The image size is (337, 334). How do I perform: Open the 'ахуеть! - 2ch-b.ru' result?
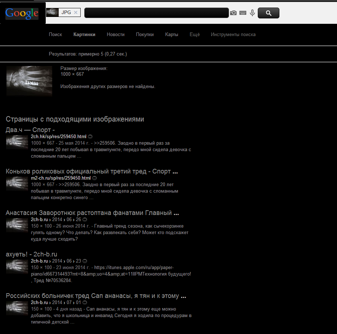31,254
